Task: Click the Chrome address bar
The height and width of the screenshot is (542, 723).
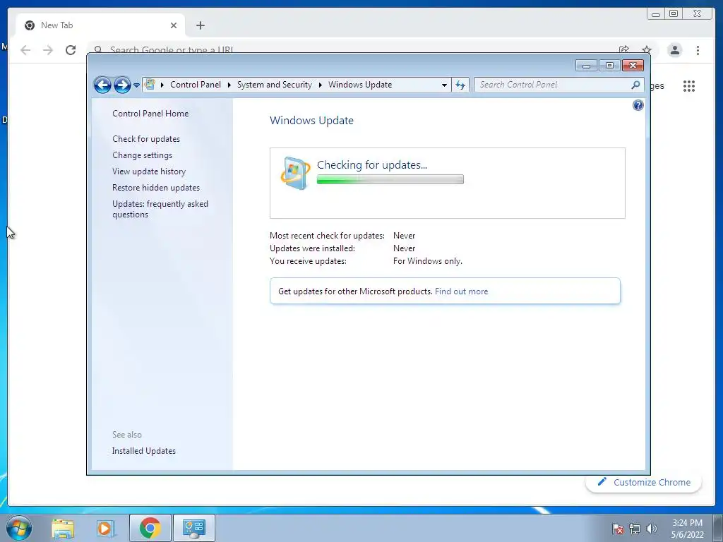Action: (x=350, y=49)
